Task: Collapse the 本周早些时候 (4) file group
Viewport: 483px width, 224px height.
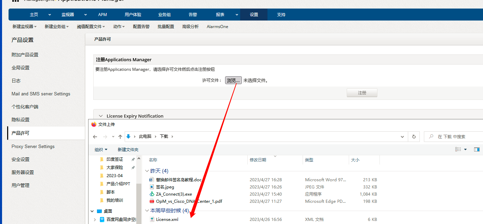Action: tap(147, 211)
